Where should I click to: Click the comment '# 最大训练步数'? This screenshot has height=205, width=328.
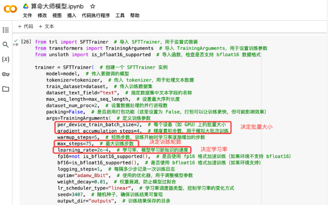(x=117, y=144)
